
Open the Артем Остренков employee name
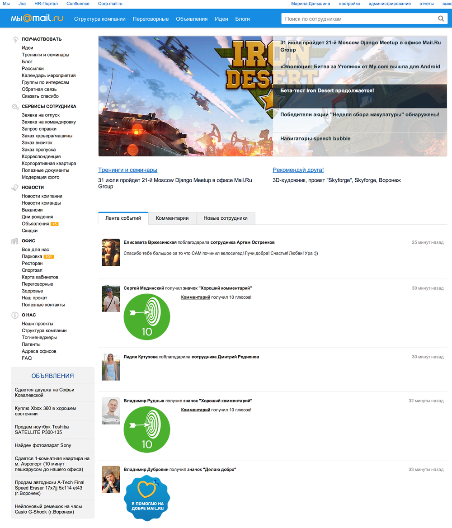point(255,242)
